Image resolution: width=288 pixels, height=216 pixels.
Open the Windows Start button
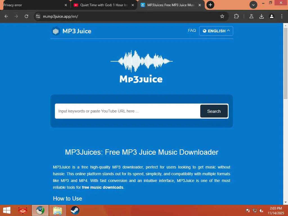[x=7, y=210]
